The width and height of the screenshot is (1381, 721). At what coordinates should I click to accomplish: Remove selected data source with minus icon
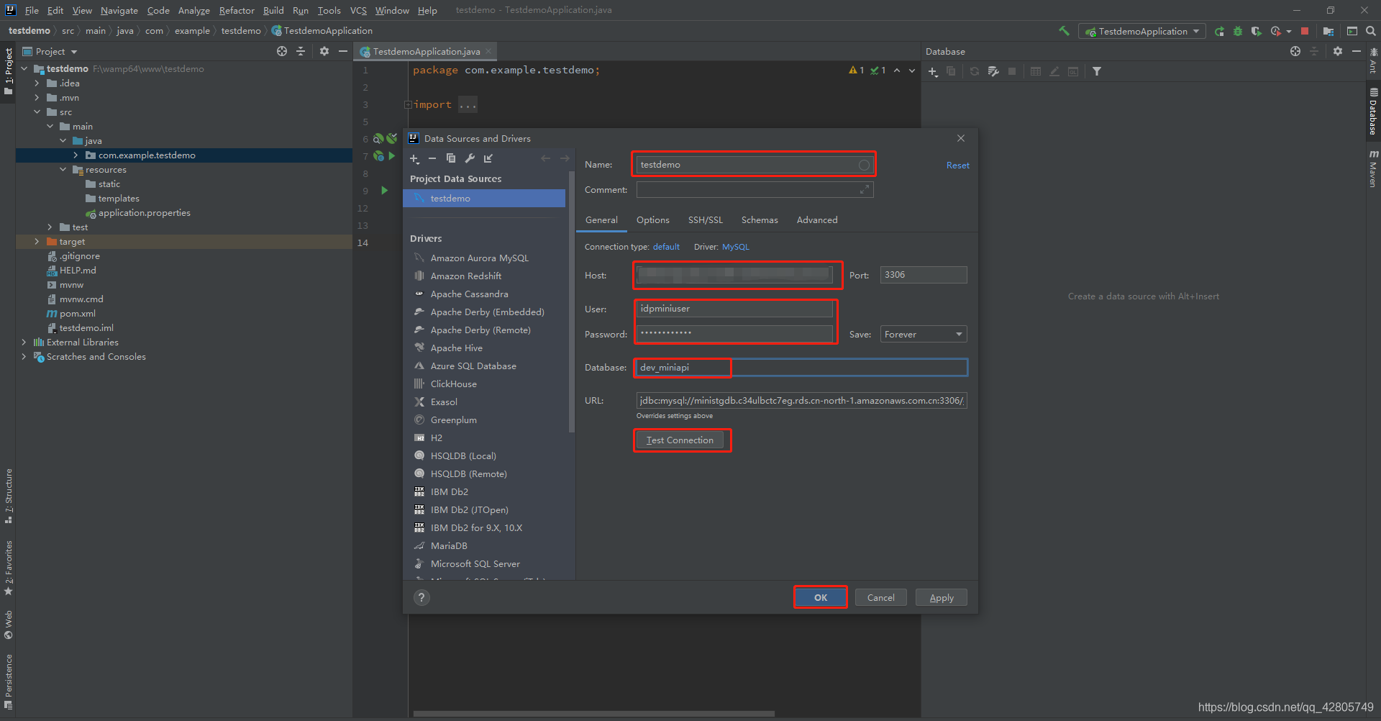click(x=432, y=158)
